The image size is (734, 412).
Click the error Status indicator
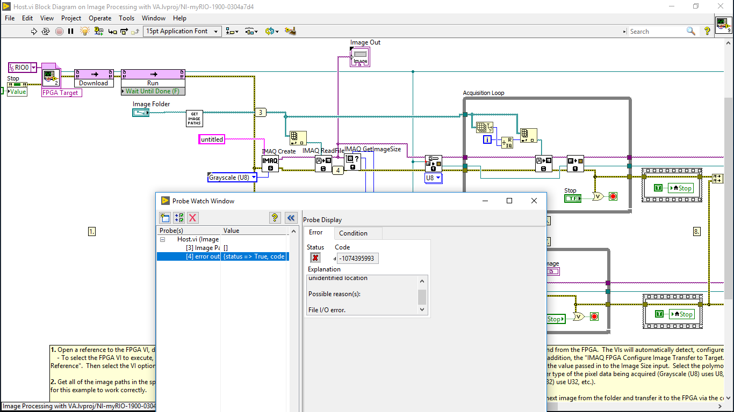point(315,258)
